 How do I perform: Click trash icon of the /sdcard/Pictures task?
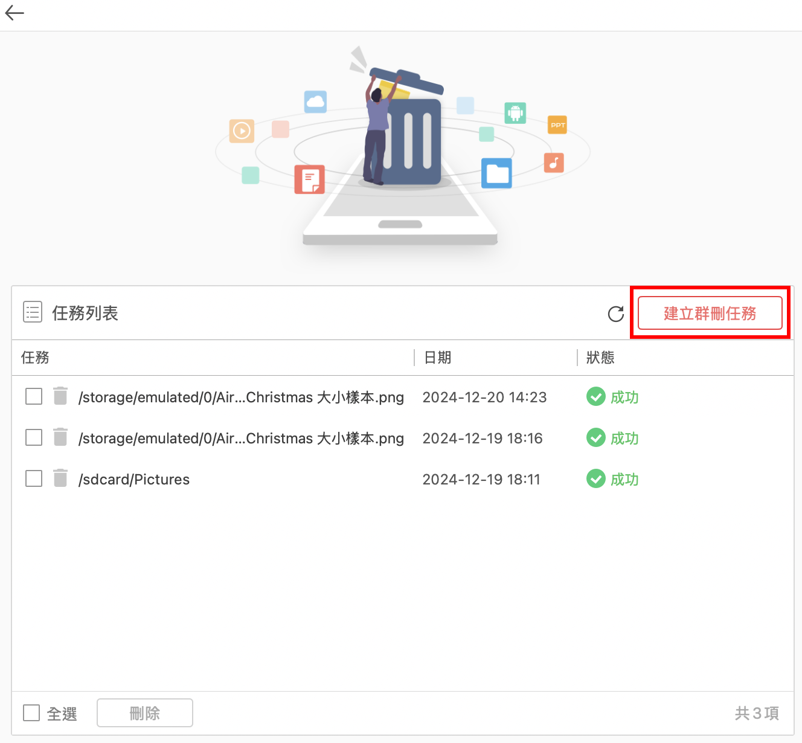tap(60, 478)
